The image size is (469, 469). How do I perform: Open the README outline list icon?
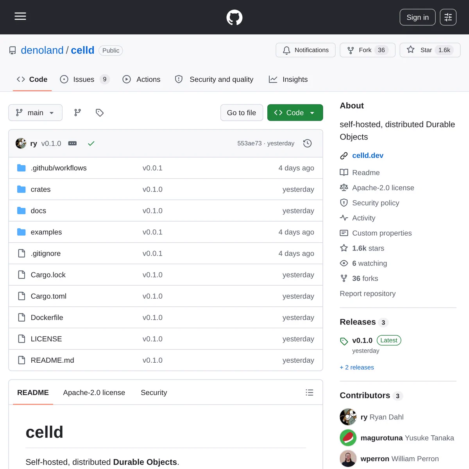click(x=310, y=392)
